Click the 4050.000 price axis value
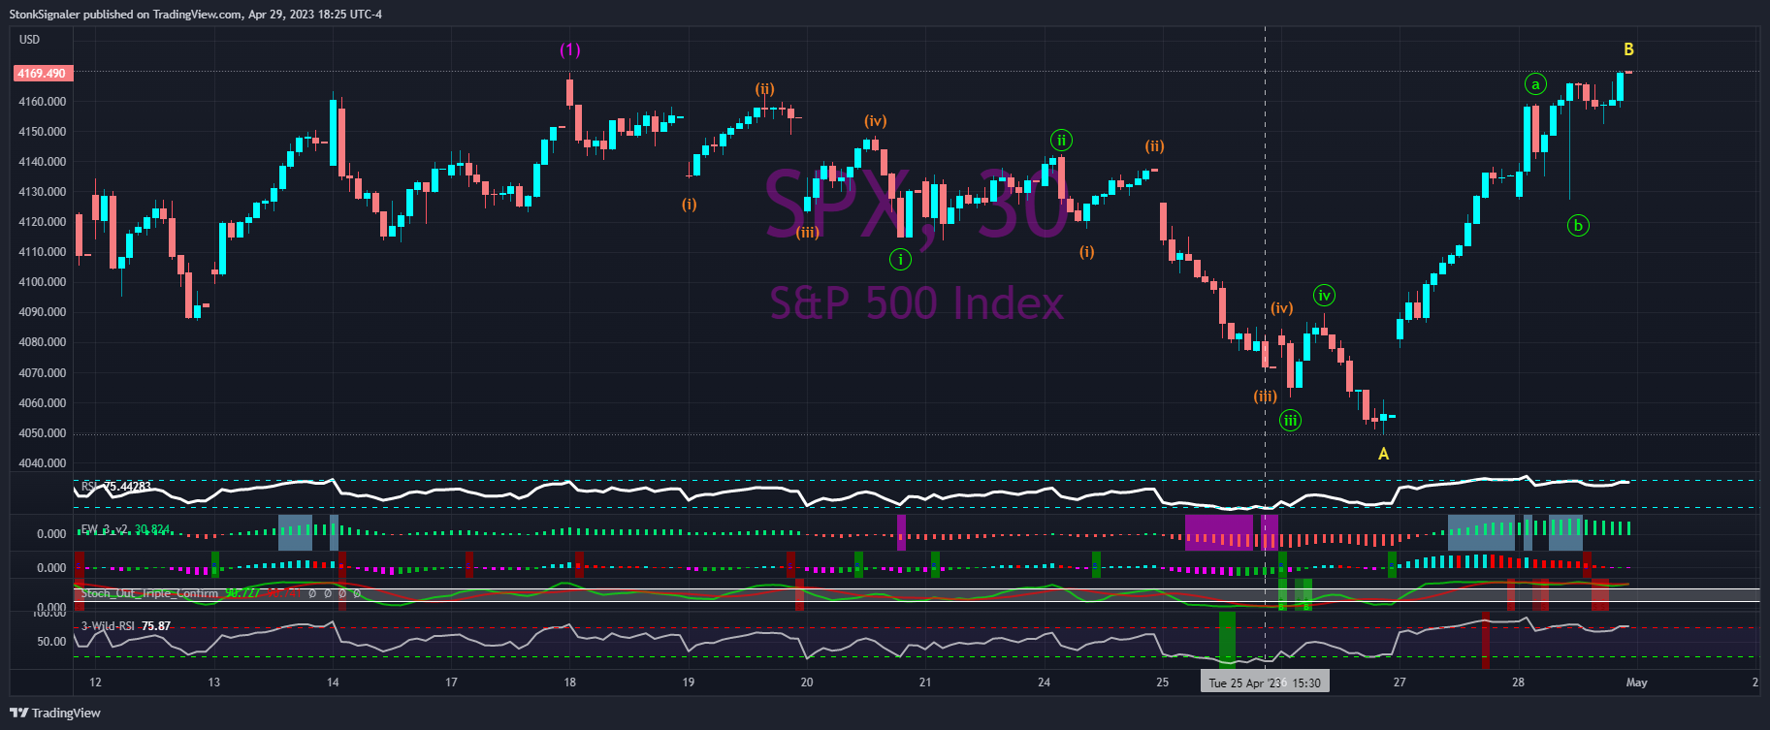The height and width of the screenshot is (730, 1770). coord(42,433)
